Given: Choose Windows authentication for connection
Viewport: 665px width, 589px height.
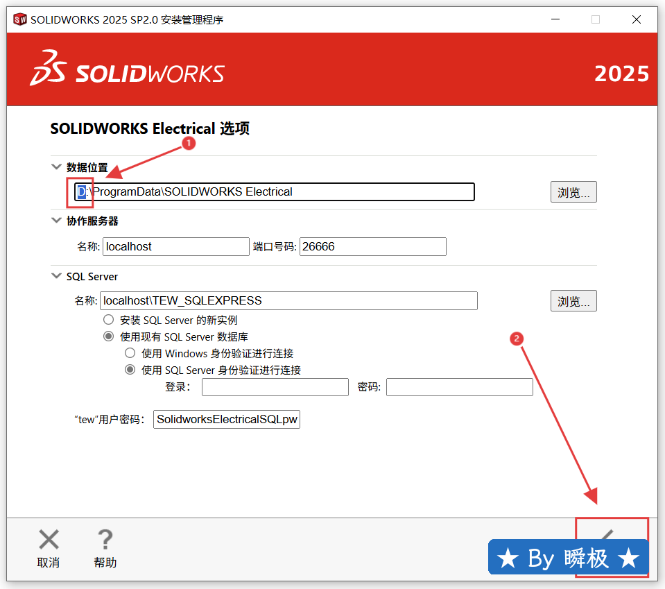Looking at the screenshot, I should point(130,353).
